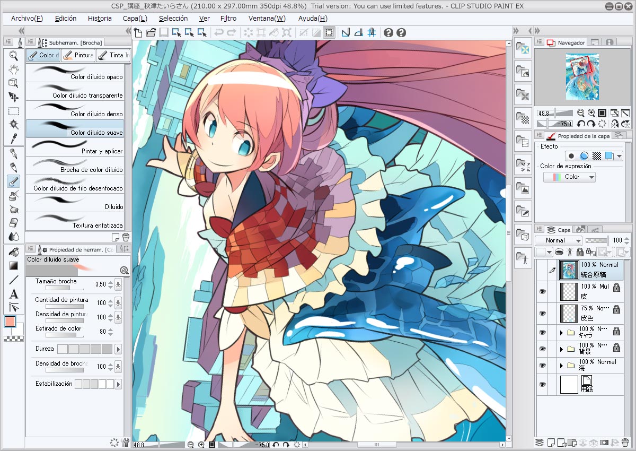Select the Eraser tool in toolbox
636x451 pixels.
[14, 222]
